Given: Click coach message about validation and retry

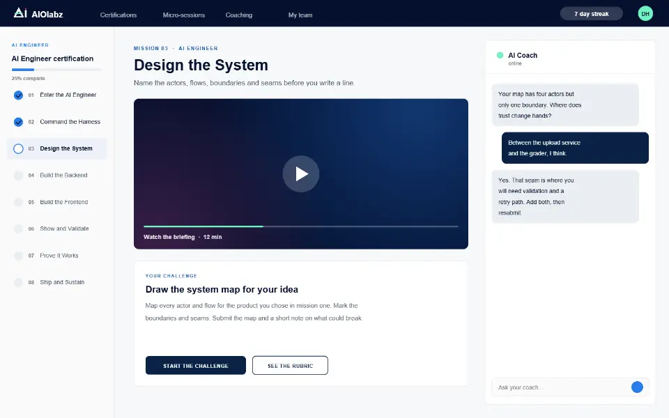Looking at the screenshot, I should point(565,196).
